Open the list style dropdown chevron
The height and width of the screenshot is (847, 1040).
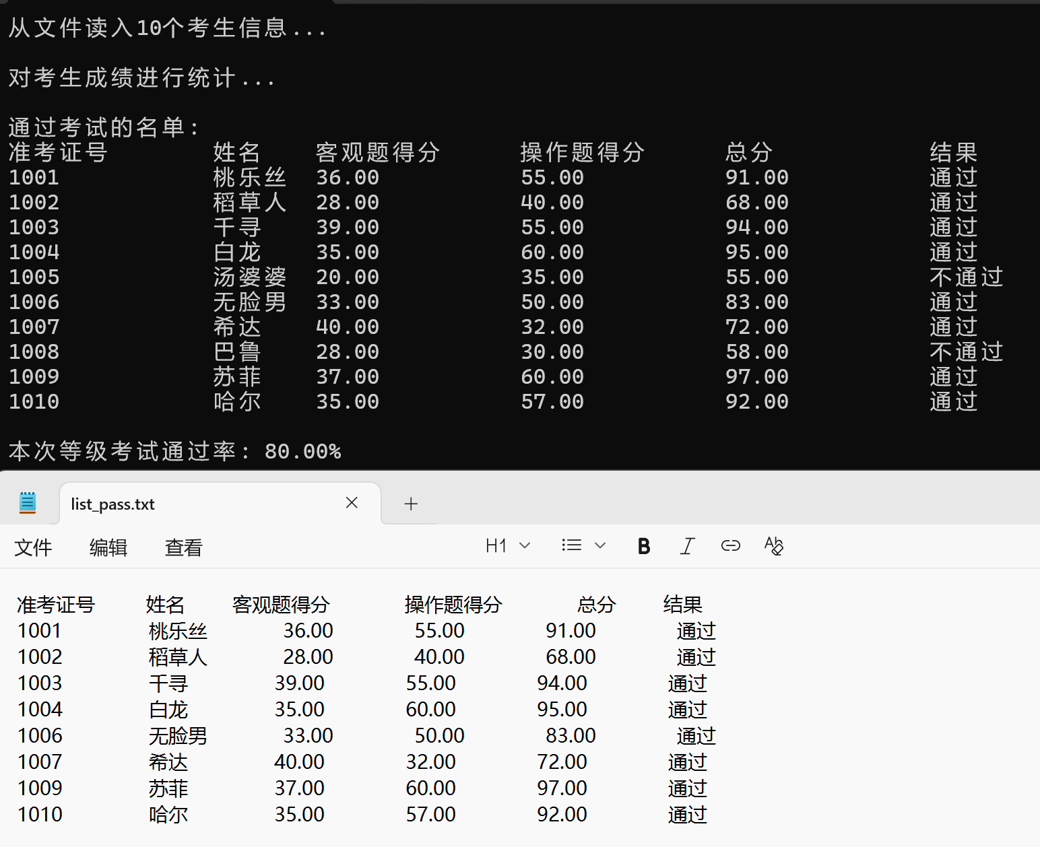(x=600, y=545)
